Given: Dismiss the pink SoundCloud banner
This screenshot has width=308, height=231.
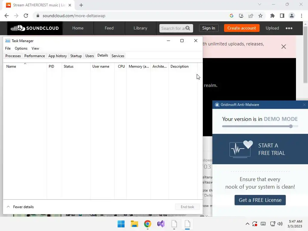Looking at the screenshot, I should (283, 47).
